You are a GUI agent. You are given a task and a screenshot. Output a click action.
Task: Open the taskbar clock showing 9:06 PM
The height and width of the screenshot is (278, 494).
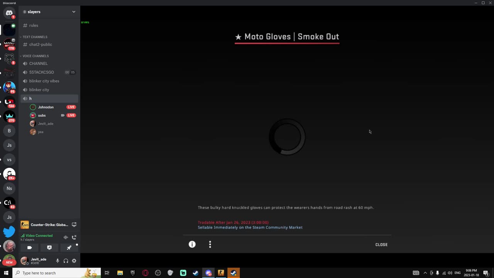(471, 273)
